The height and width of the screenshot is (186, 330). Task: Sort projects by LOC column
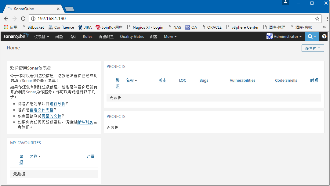point(183,80)
